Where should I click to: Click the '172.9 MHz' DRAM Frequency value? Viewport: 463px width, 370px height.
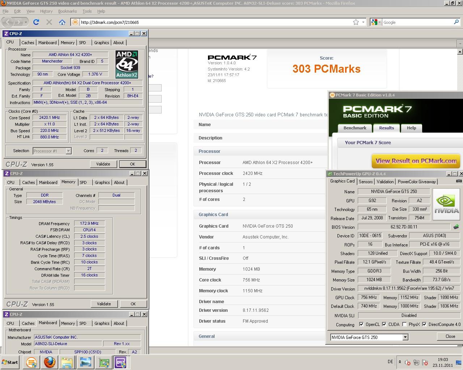click(89, 223)
